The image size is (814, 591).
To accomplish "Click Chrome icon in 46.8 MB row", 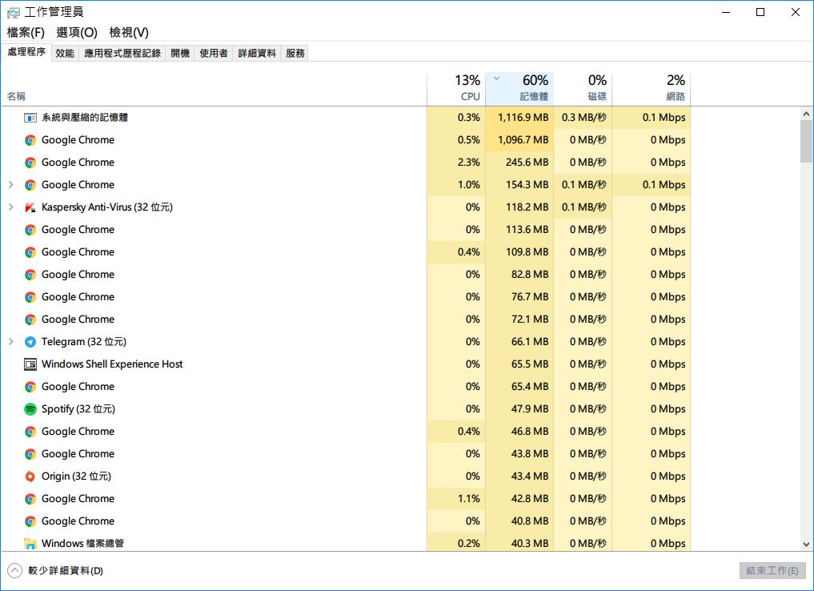I will [x=30, y=432].
